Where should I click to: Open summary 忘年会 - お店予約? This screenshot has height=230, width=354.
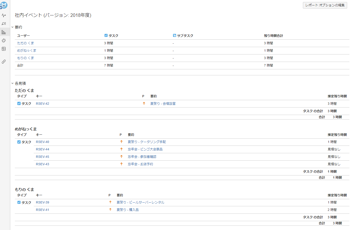(x=140, y=164)
